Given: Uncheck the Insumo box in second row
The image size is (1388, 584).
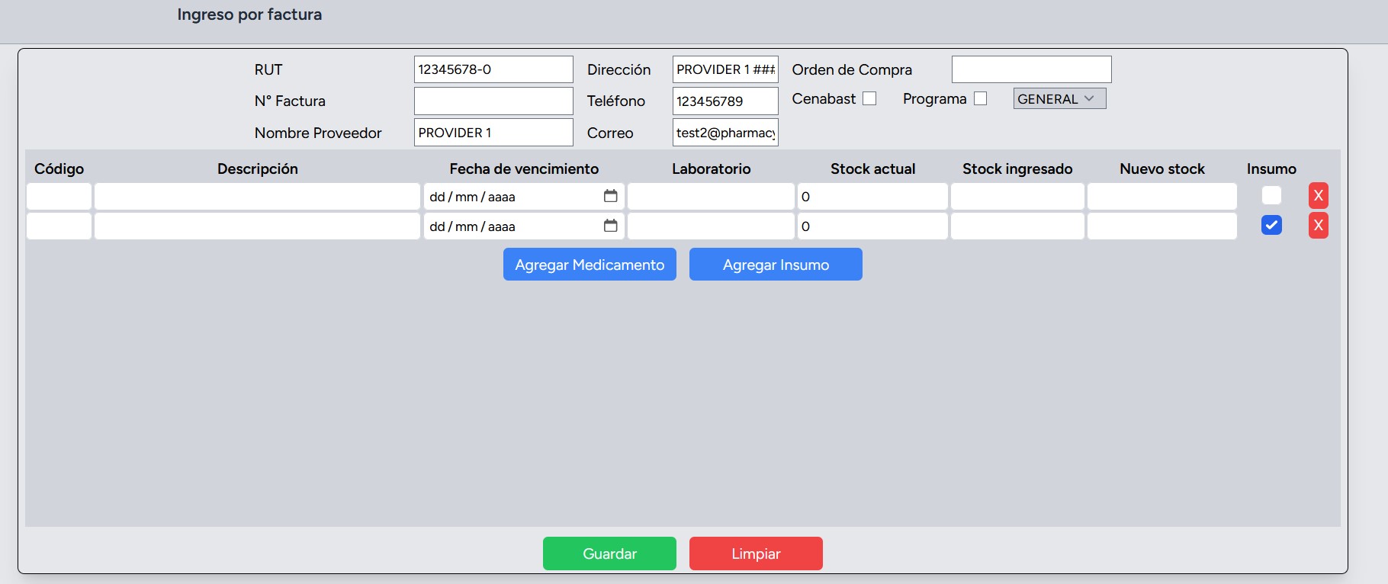Looking at the screenshot, I should (1271, 226).
